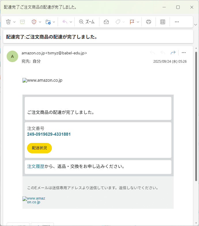Reply all from the toolbar
The width and height of the screenshot is (199, 226).
[x=65, y=22]
